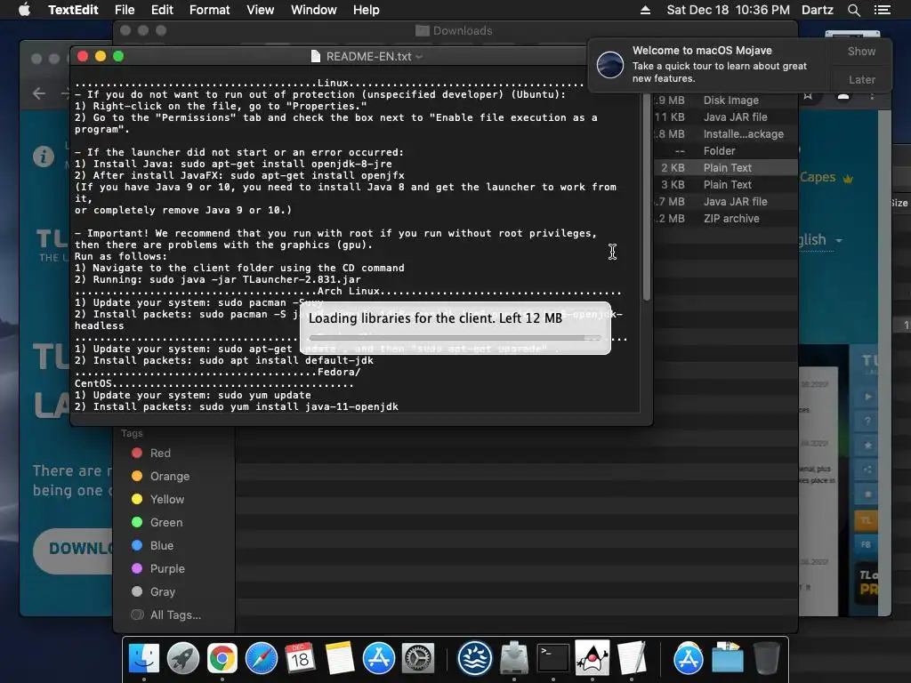911x683 pixels.
Task: Click the TextEdit vertical scrollbar
Action: 646,197
